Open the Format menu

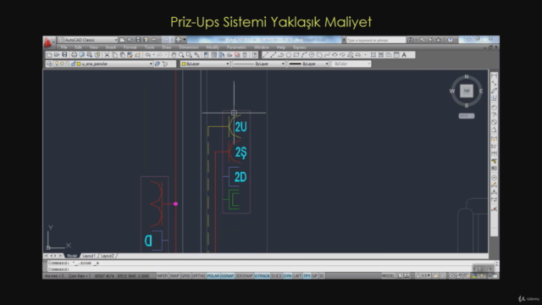tap(130, 47)
